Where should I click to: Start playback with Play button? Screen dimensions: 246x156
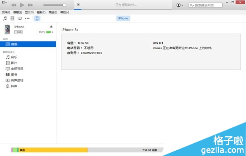point(22,5)
